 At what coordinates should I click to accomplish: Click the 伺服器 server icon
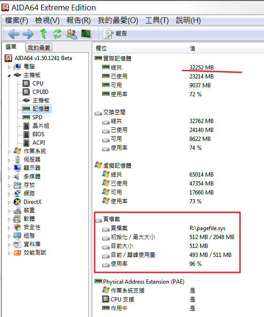pos(17,160)
